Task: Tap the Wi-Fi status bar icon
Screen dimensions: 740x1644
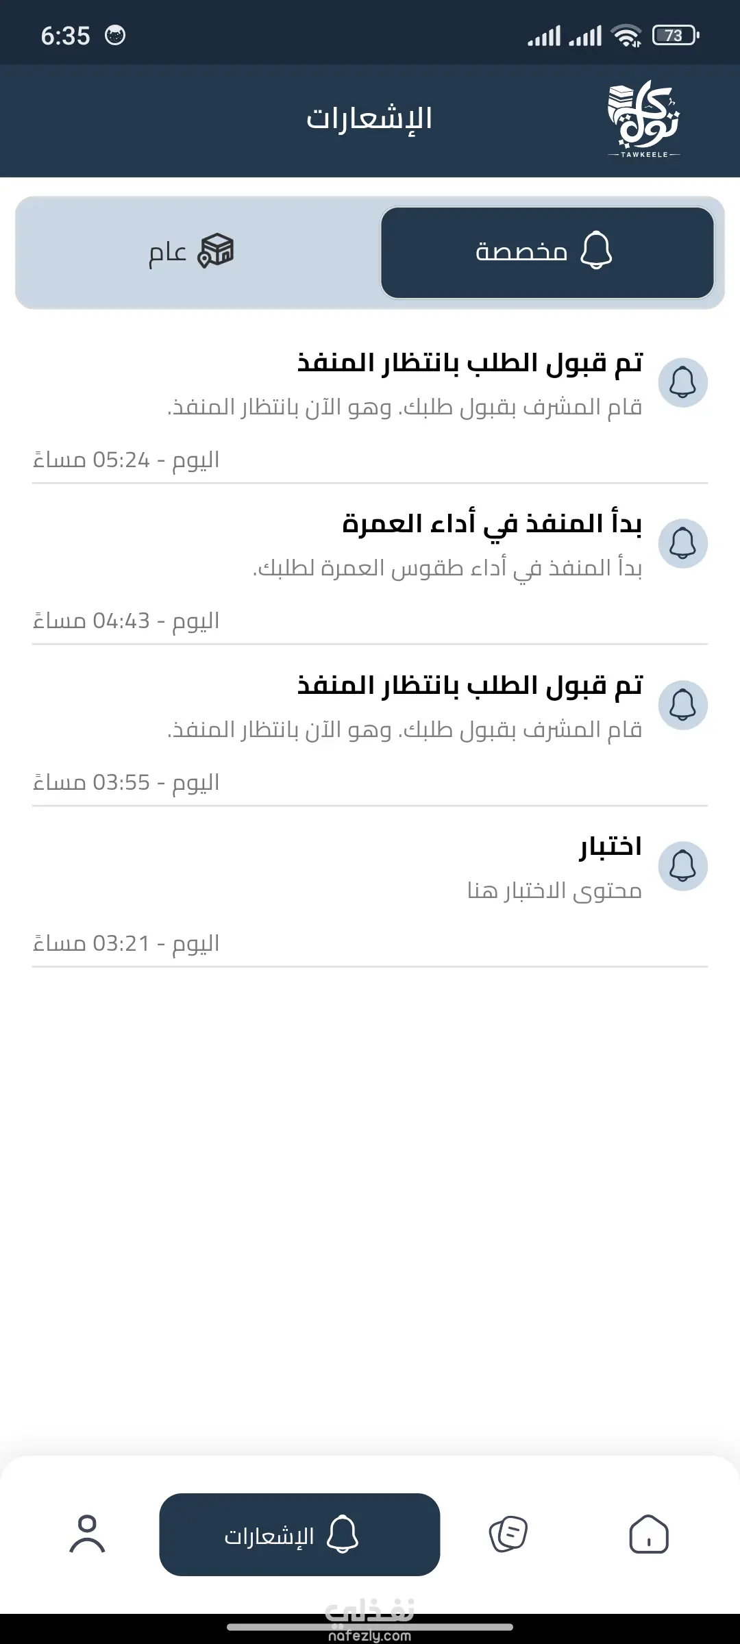Action: [x=626, y=36]
